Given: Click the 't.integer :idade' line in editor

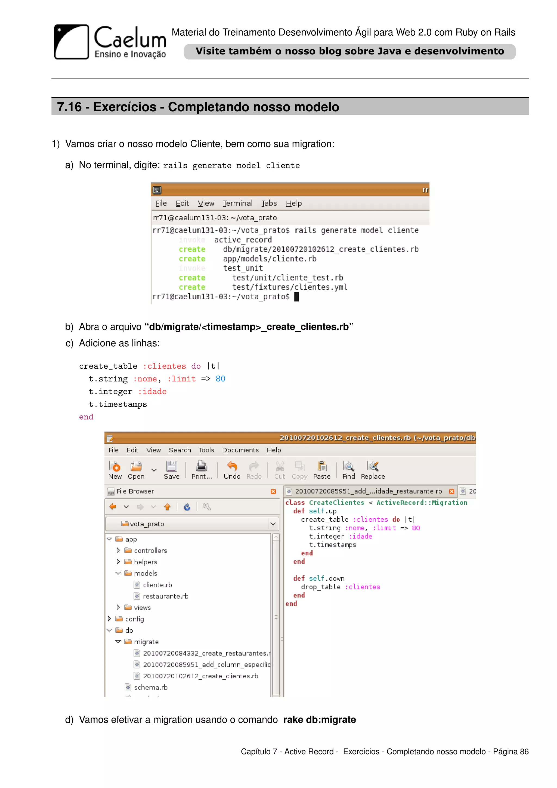Looking at the screenshot, I should tap(341, 536).
